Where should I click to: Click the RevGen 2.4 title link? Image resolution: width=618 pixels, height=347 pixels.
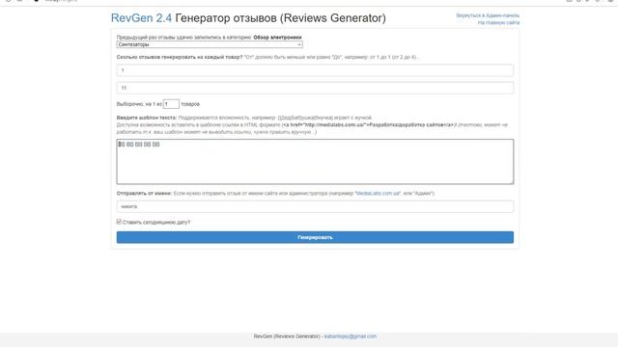coord(141,17)
